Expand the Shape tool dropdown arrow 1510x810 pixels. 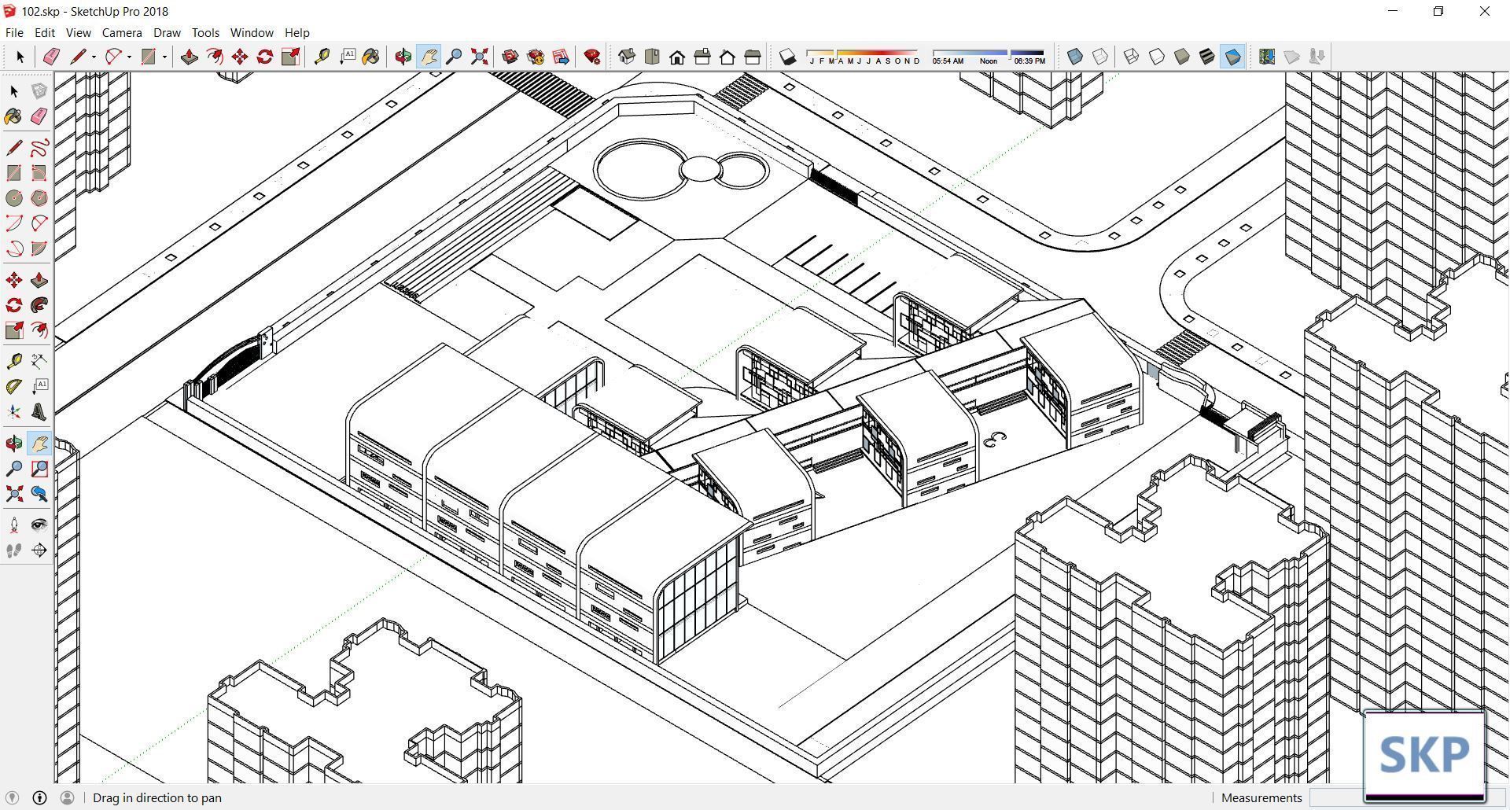pos(164,57)
